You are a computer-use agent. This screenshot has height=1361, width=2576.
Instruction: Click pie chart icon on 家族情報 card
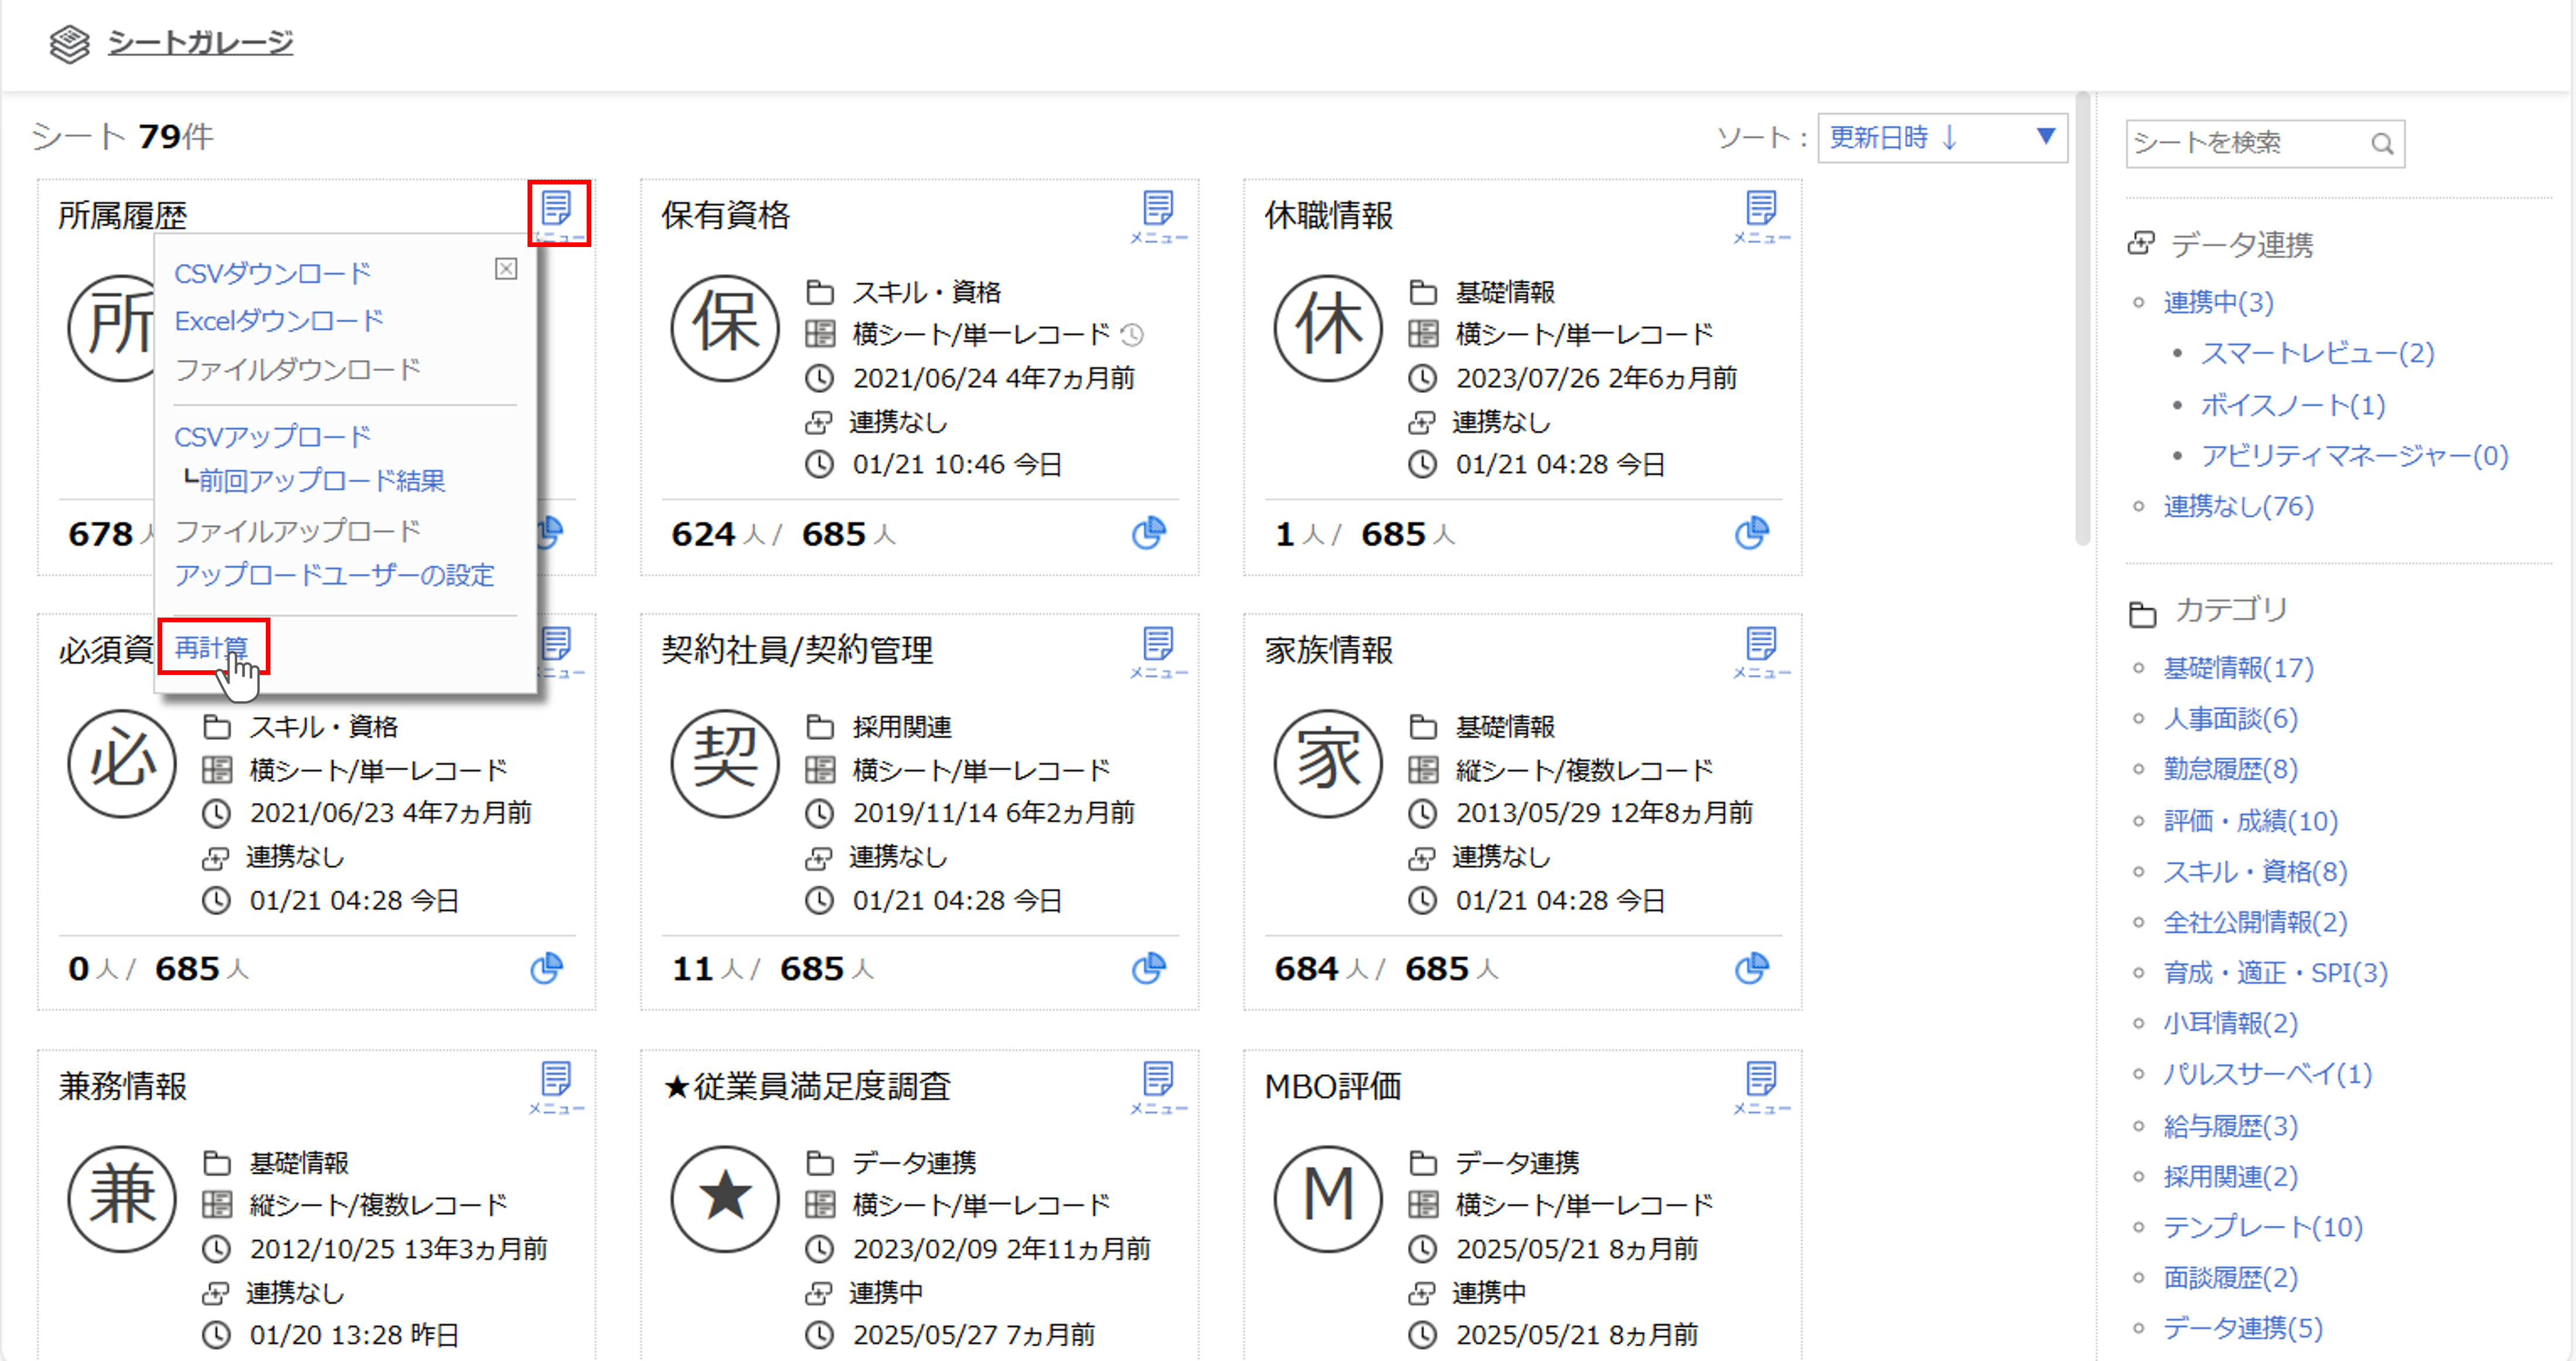pyautogui.click(x=1751, y=968)
